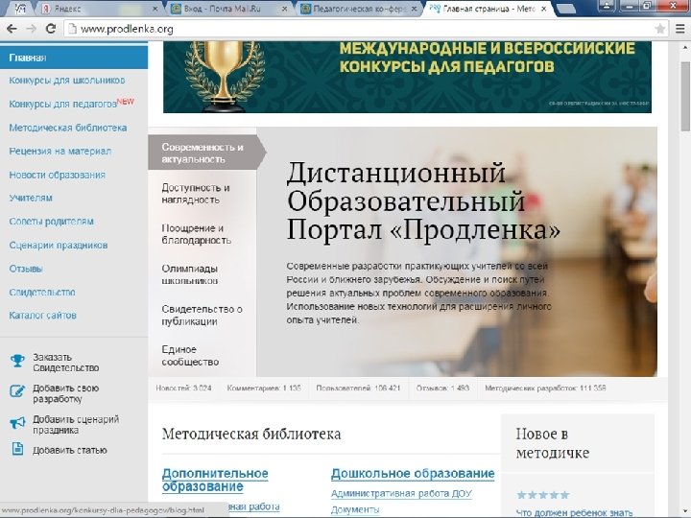This screenshot has height=518, width=691.
Task: Open the Сценарии праздников sidebar link
Action: [x=59, y=246]
